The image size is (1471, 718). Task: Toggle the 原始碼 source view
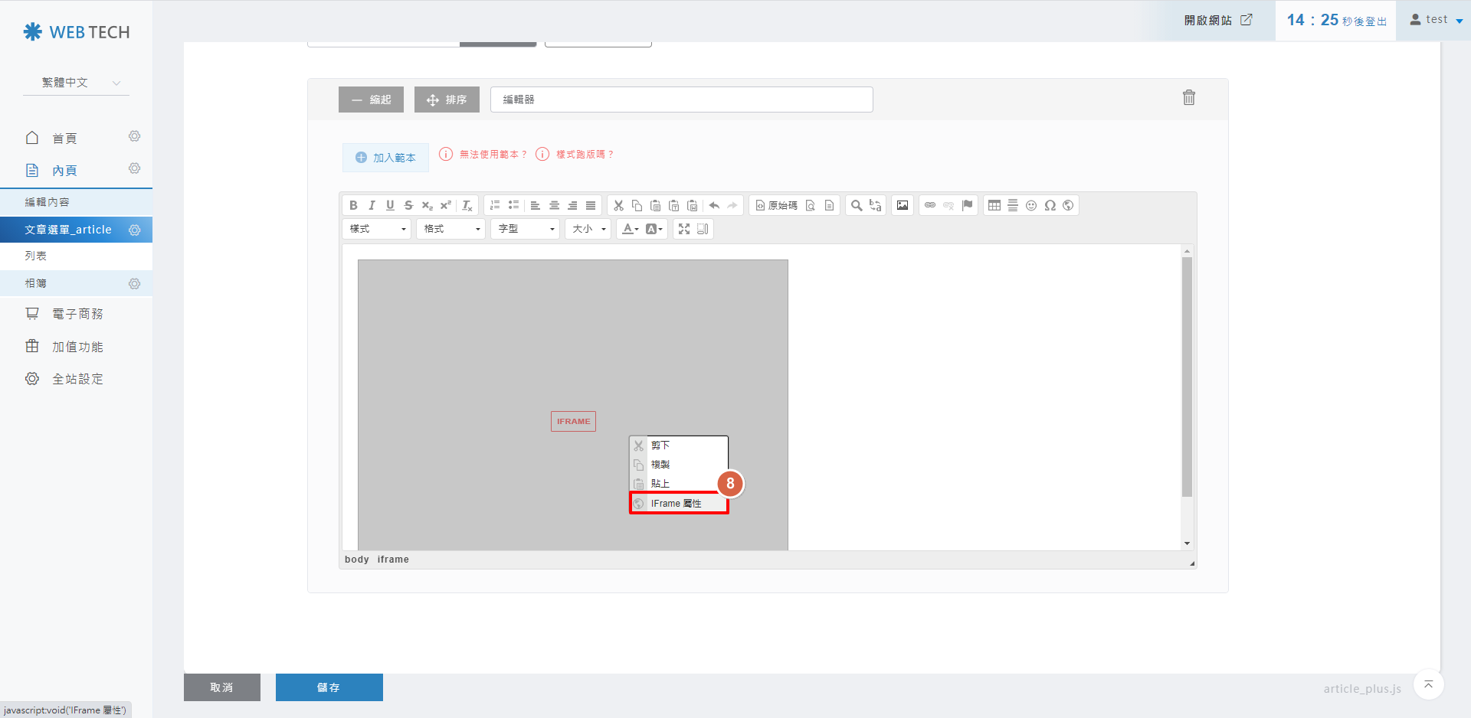point(776,205)
